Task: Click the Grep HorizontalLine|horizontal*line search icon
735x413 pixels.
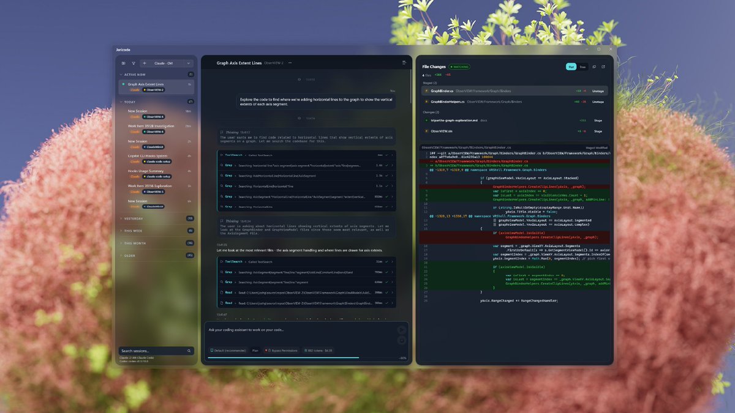Action: tap(221, 186)
